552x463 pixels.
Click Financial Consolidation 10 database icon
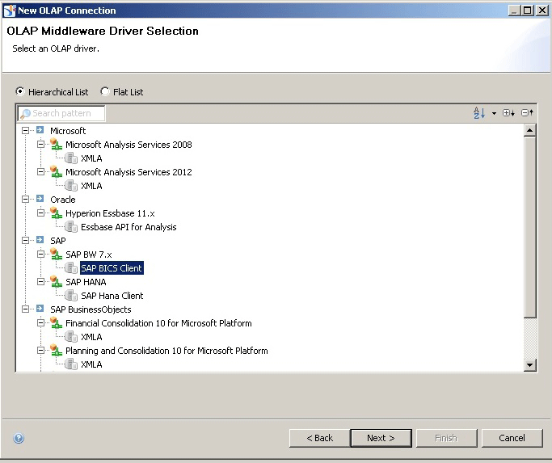point(56,322)
